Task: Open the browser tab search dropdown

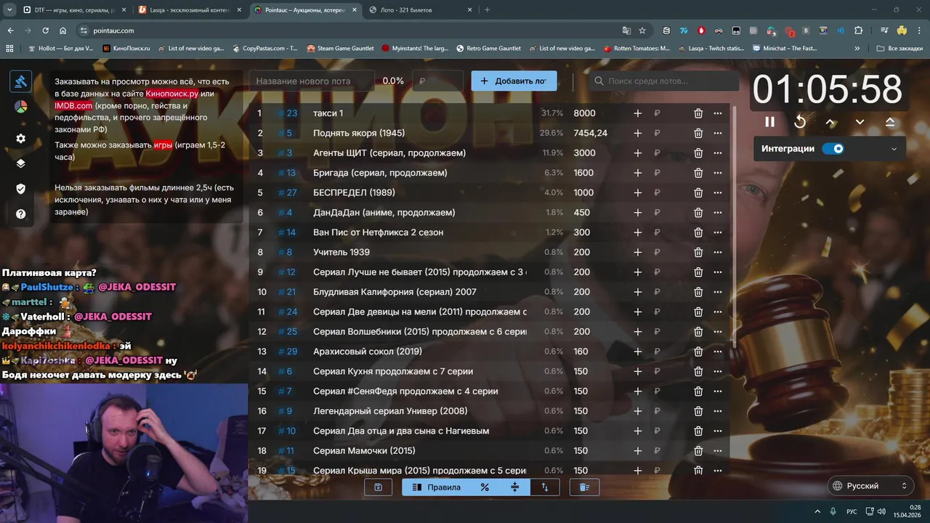Action: [9, 10]
